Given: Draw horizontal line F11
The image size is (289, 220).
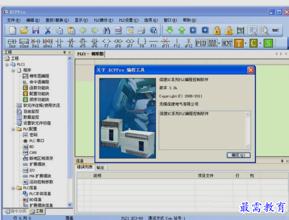Looking at the screenshot, I should [153, 43].
